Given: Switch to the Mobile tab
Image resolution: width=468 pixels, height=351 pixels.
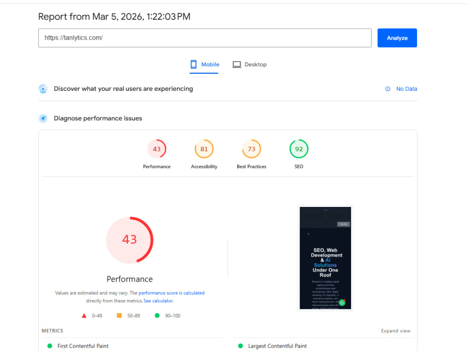Looking at the screenshot, I should point(205,65).
